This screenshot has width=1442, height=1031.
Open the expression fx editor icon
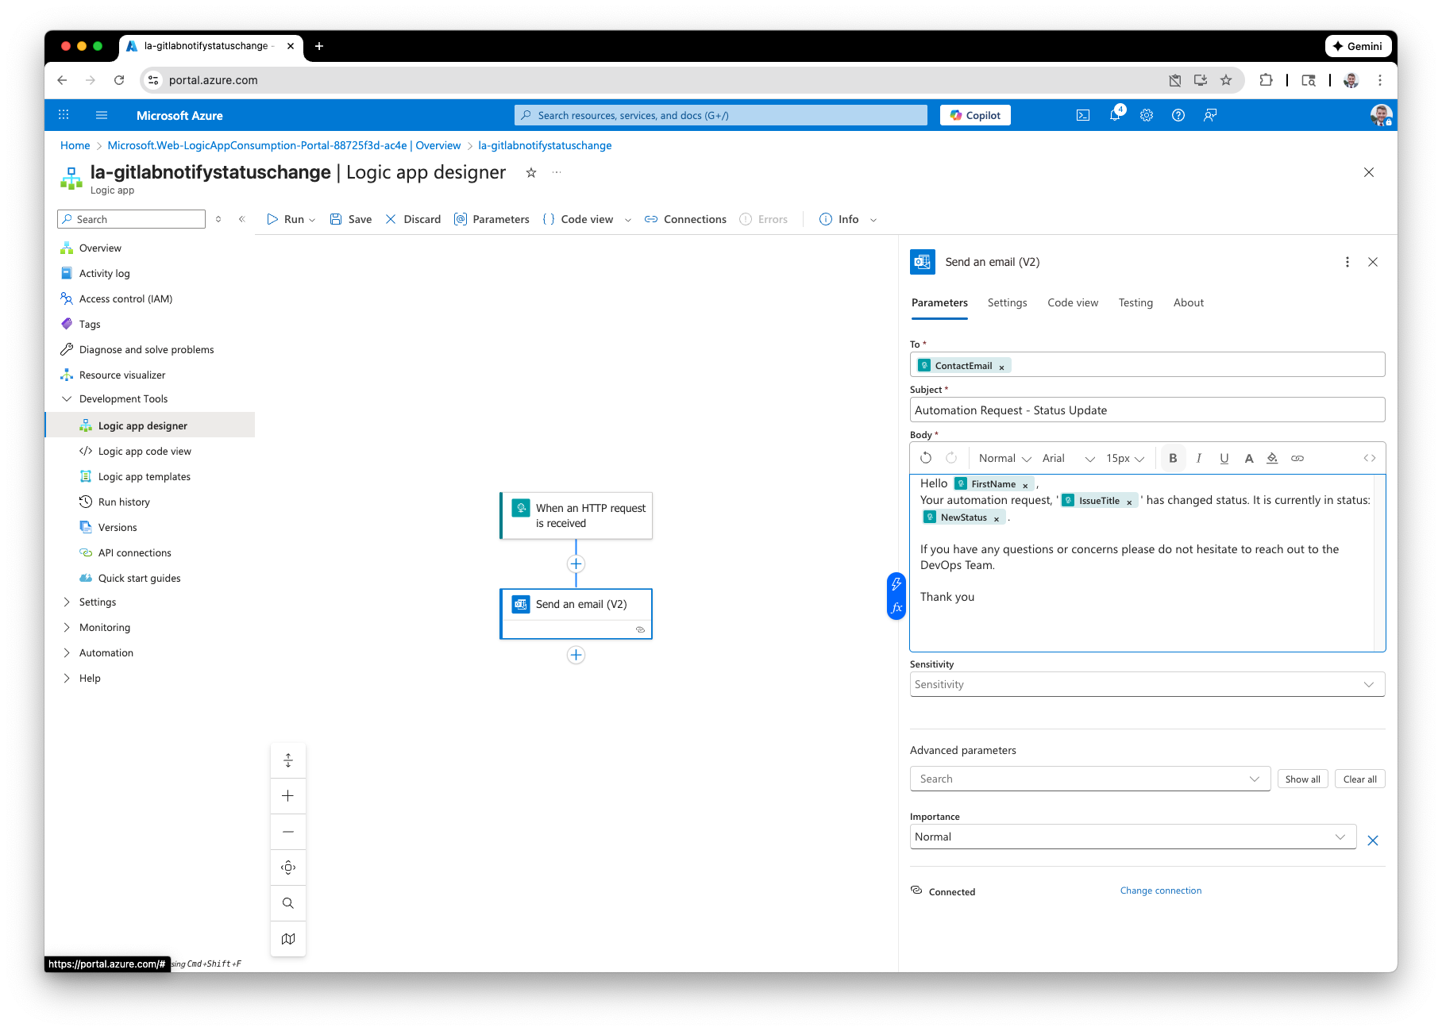[x=896, y=608]
